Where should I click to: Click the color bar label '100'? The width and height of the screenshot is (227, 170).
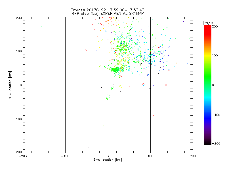pyautogui.click(x=215, y=55)
